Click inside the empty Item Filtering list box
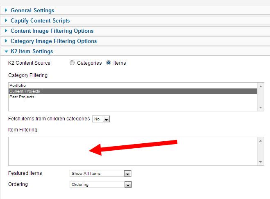This screenshot has height=199, width=270. point(133,152)
